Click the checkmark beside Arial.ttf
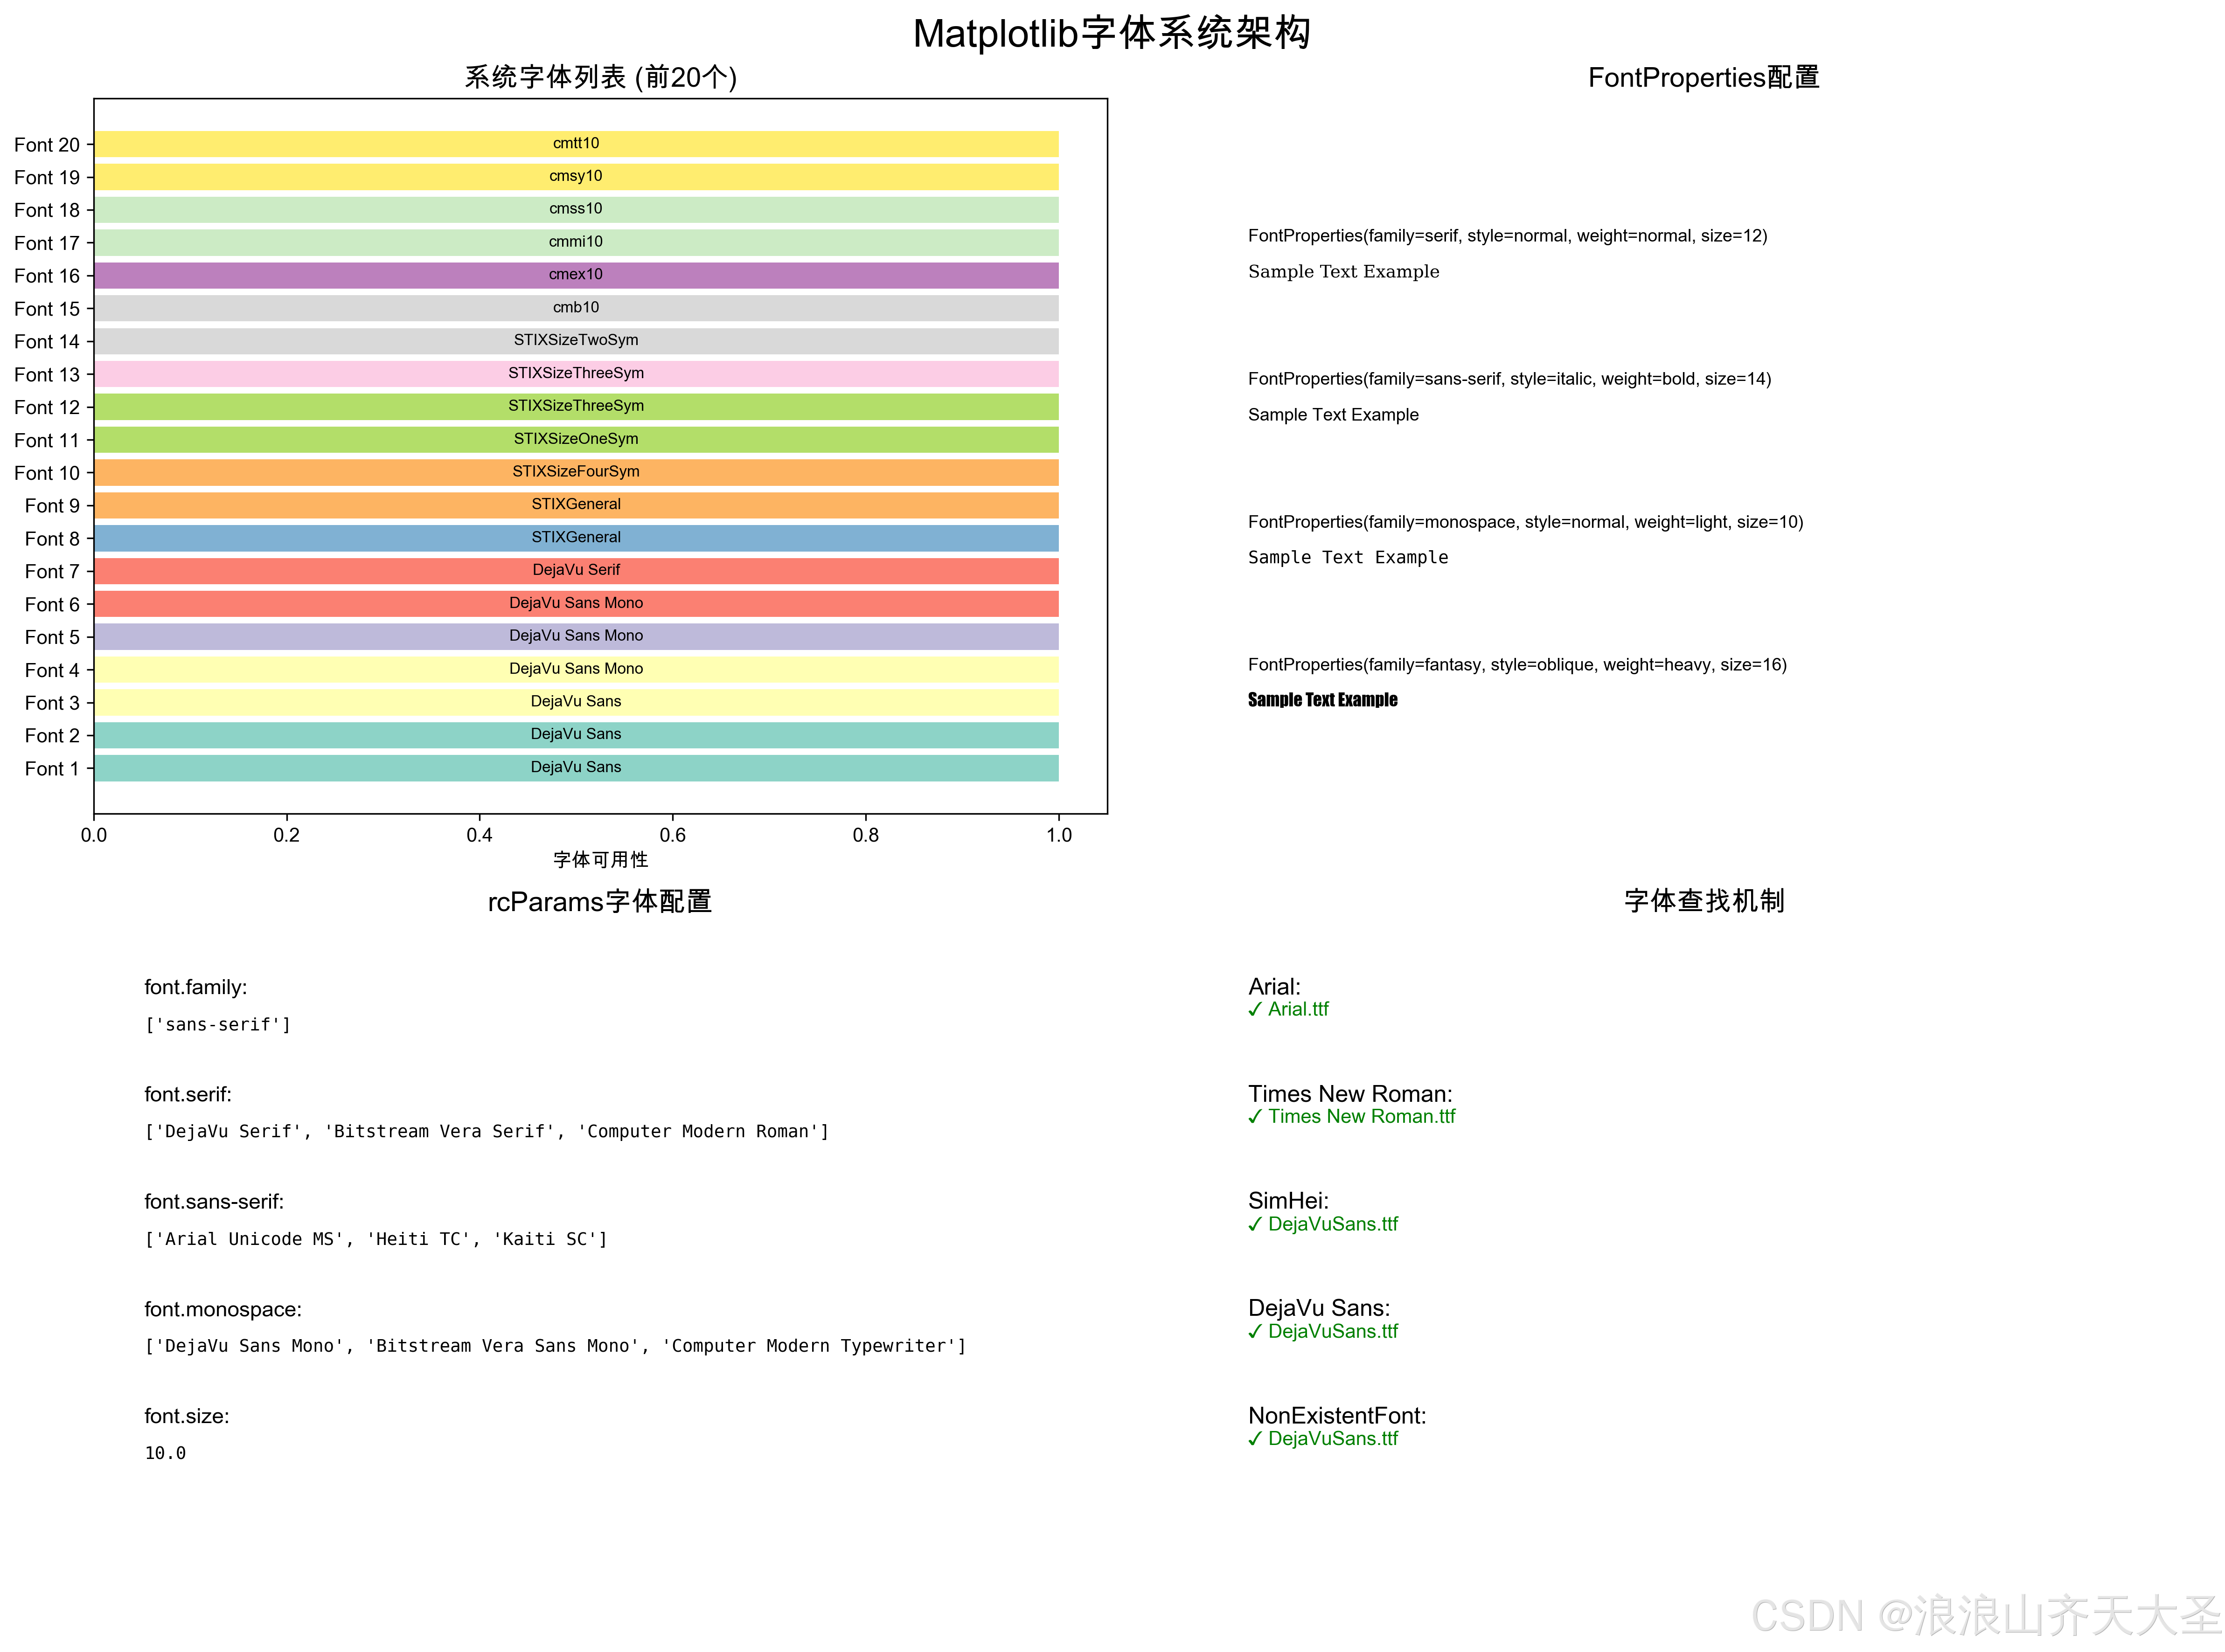 1257,1009
